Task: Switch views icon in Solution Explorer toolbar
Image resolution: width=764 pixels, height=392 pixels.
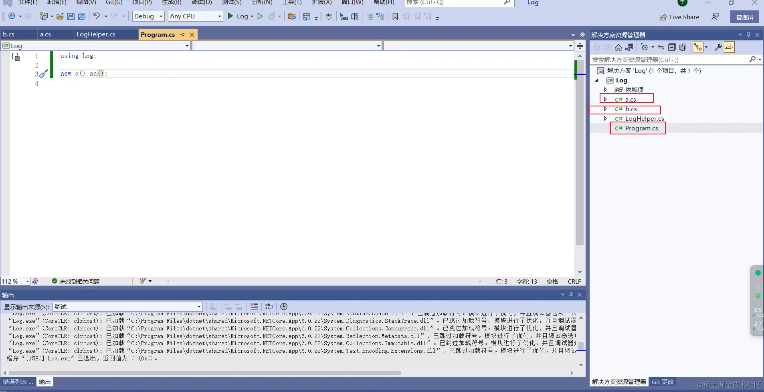Action: (629, 47)
